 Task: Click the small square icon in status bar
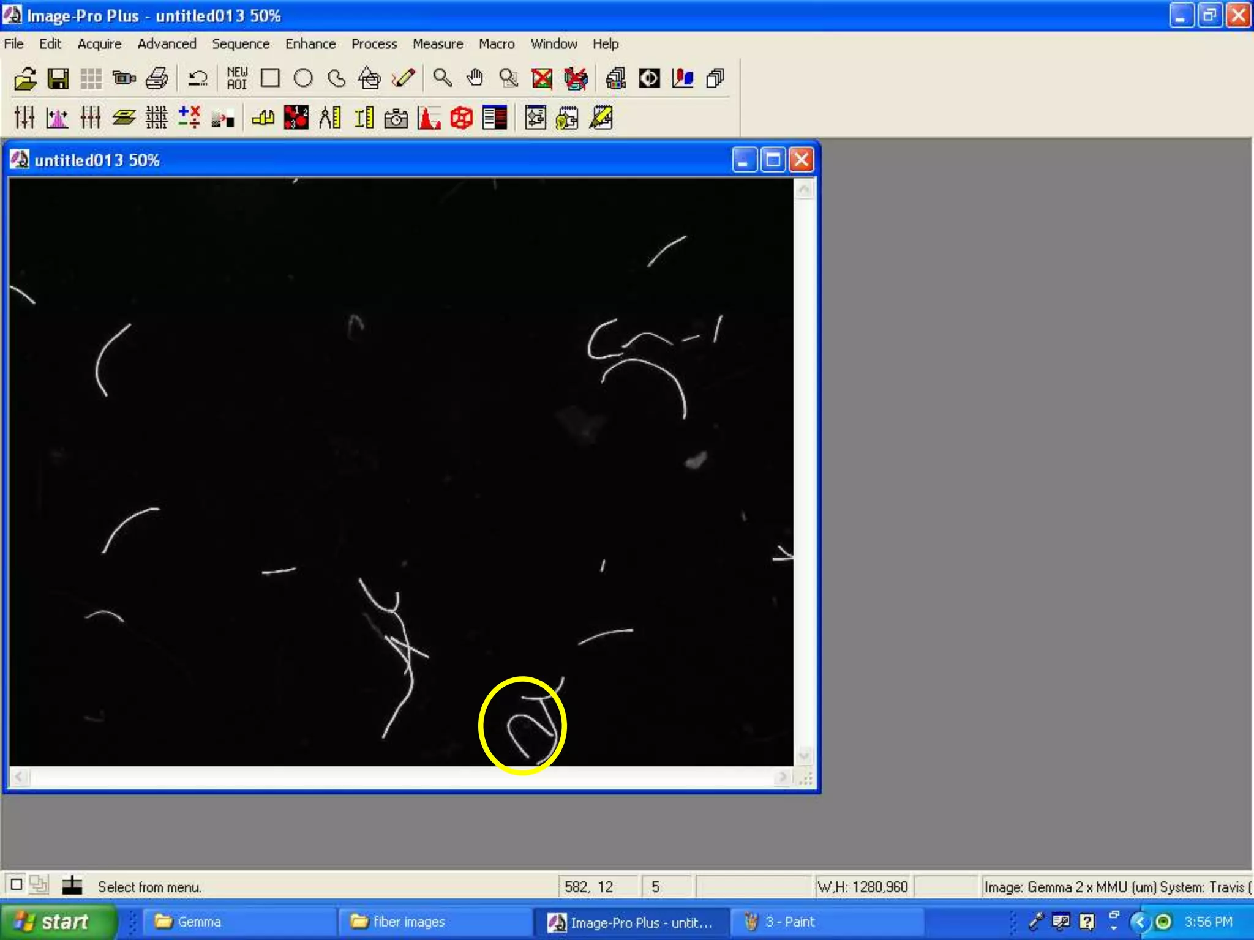pyautogui.click(x=17, y=884)
